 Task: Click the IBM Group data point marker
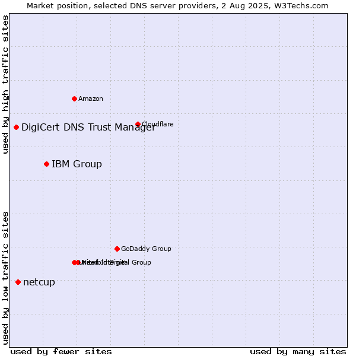(x=46, y=164)
